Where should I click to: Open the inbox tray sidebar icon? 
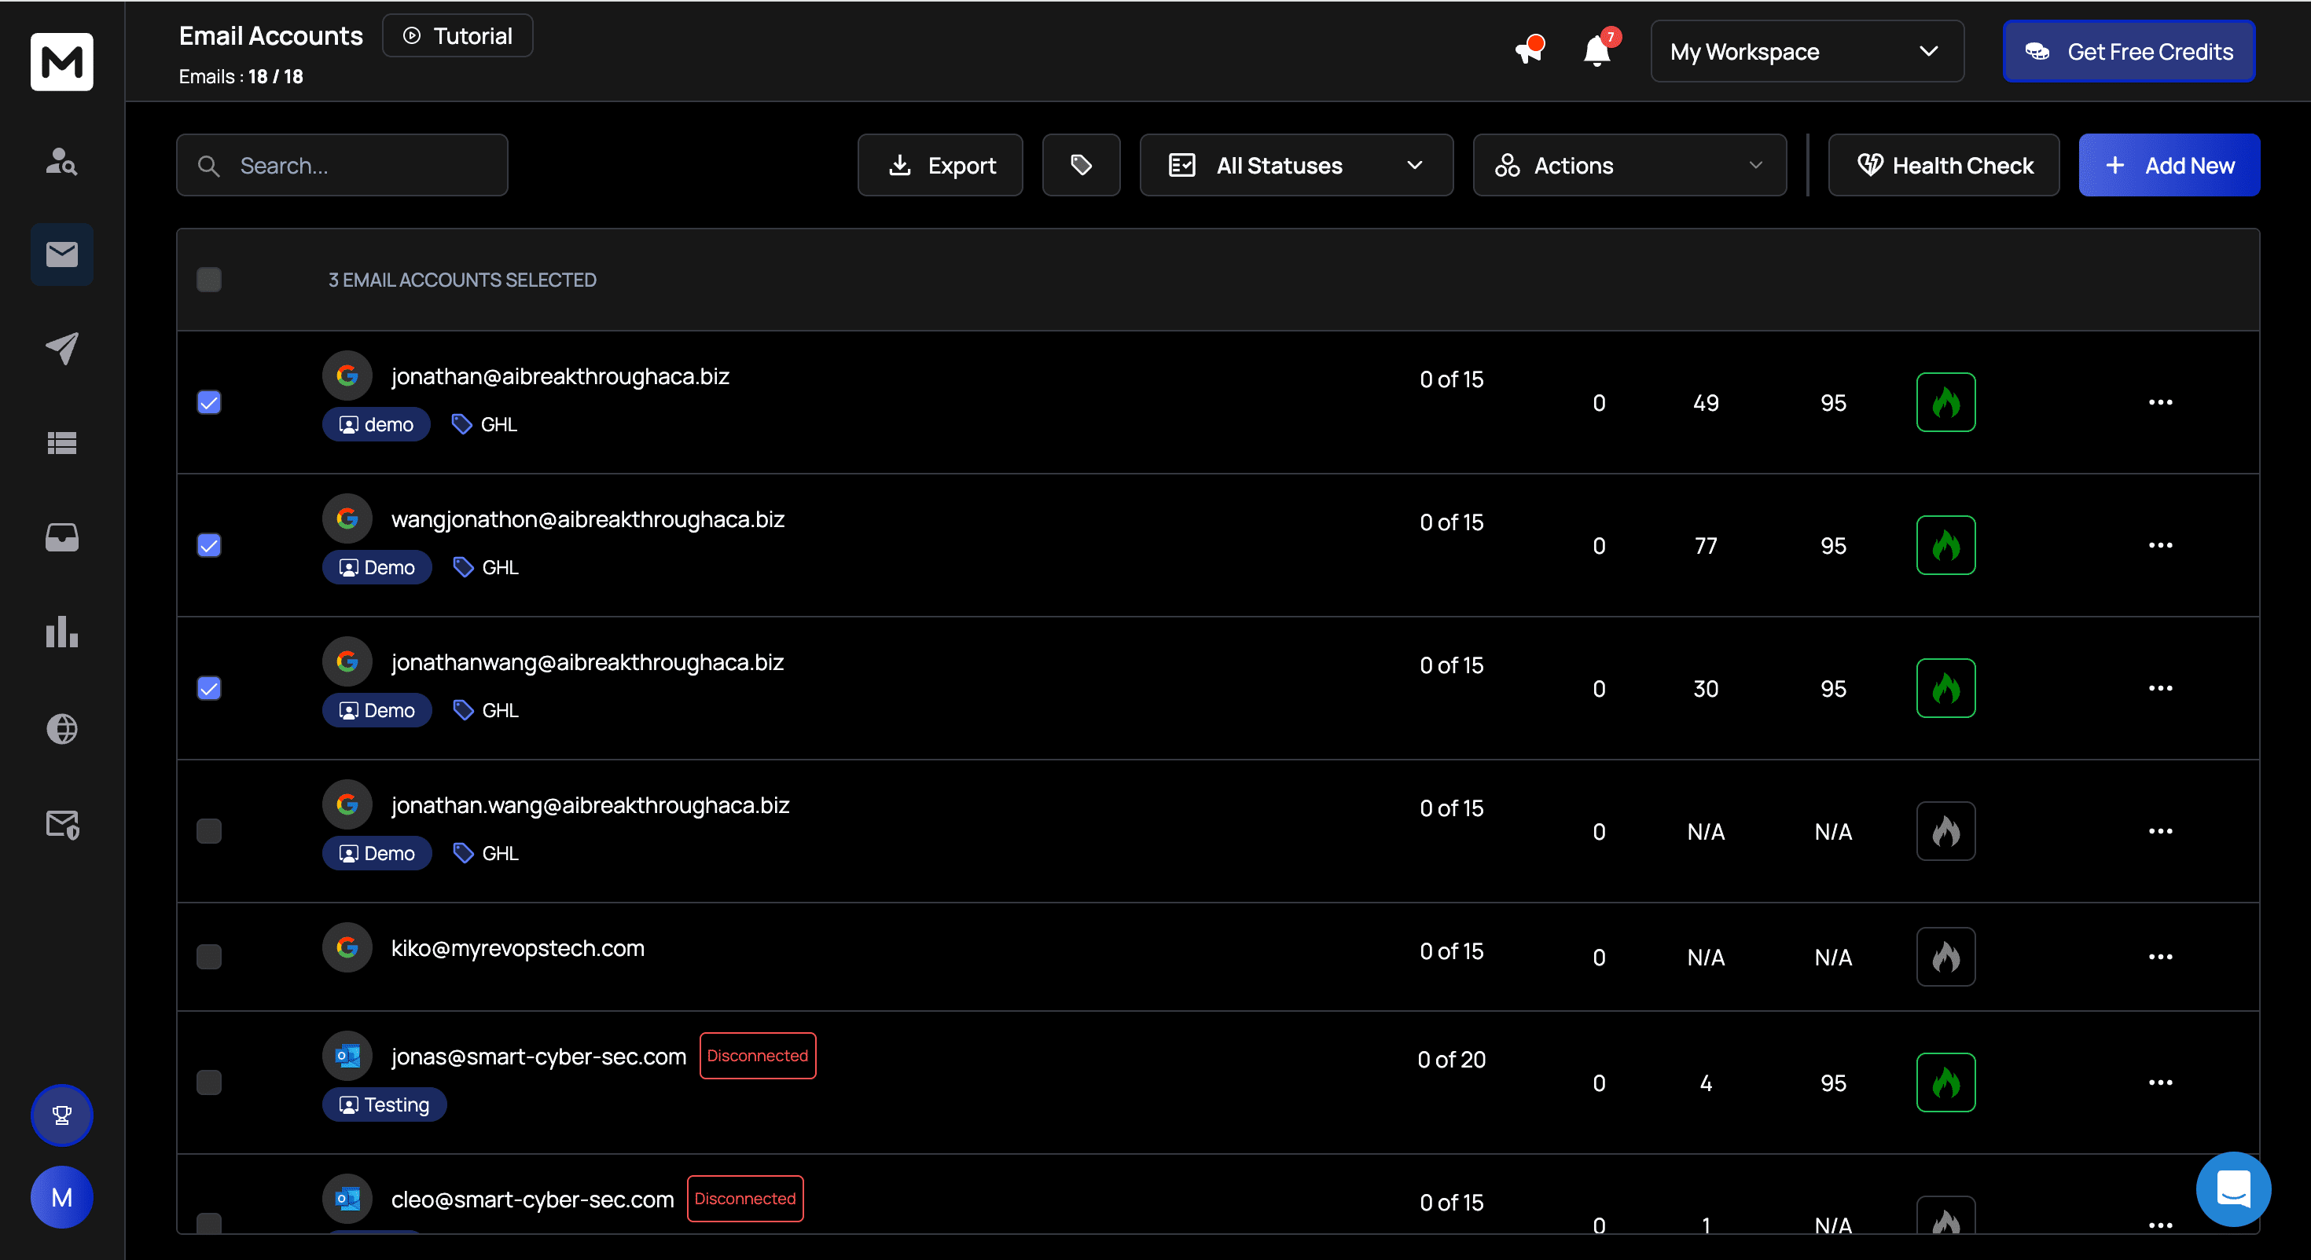click(62, 537)
